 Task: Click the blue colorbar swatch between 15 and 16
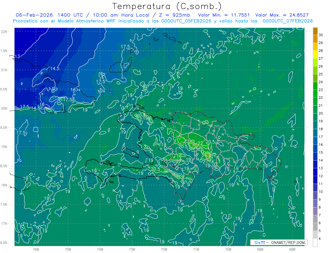[x=315, y=149]
